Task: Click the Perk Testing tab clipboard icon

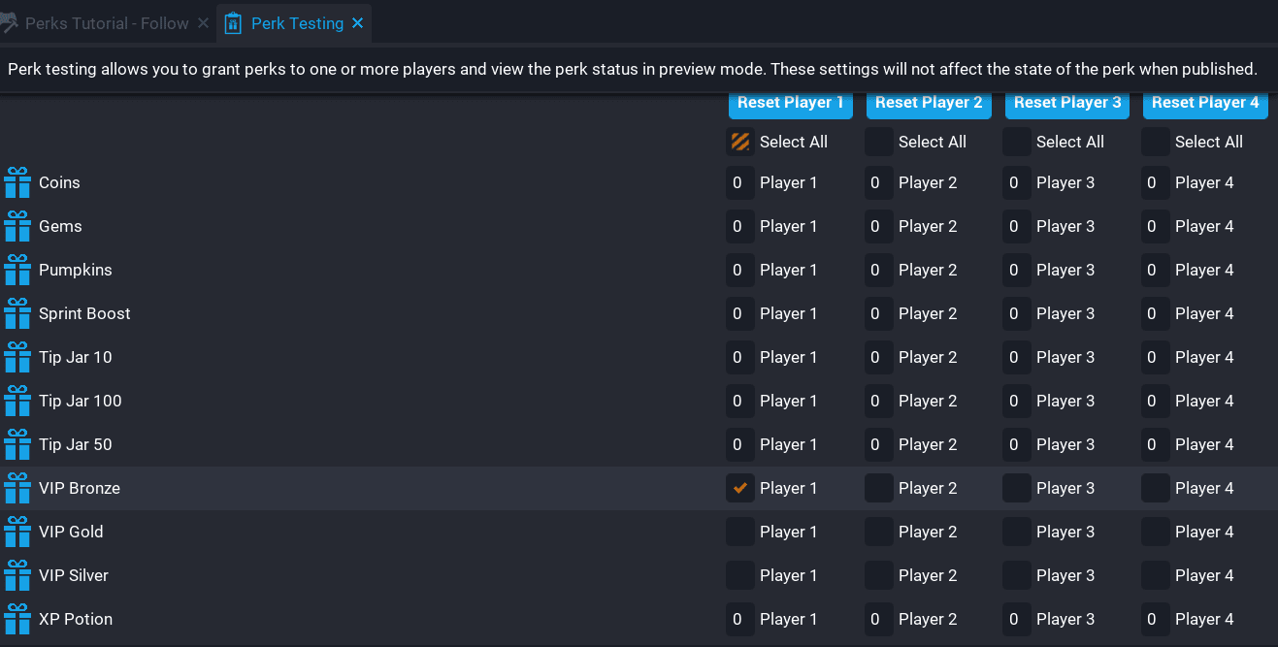Action: 233,23
